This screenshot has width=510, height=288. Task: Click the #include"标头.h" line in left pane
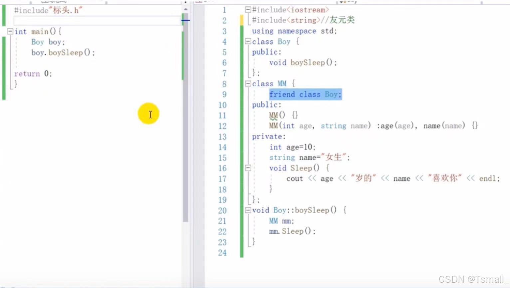tap(48, 11)
